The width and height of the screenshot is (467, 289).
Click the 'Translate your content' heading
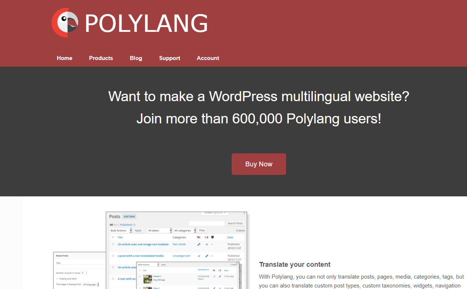(295, 265)
